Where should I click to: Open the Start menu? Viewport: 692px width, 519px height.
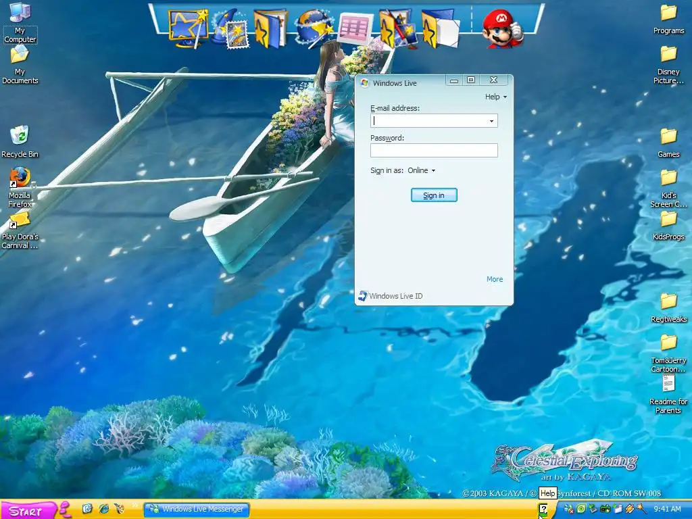(28, 510)
